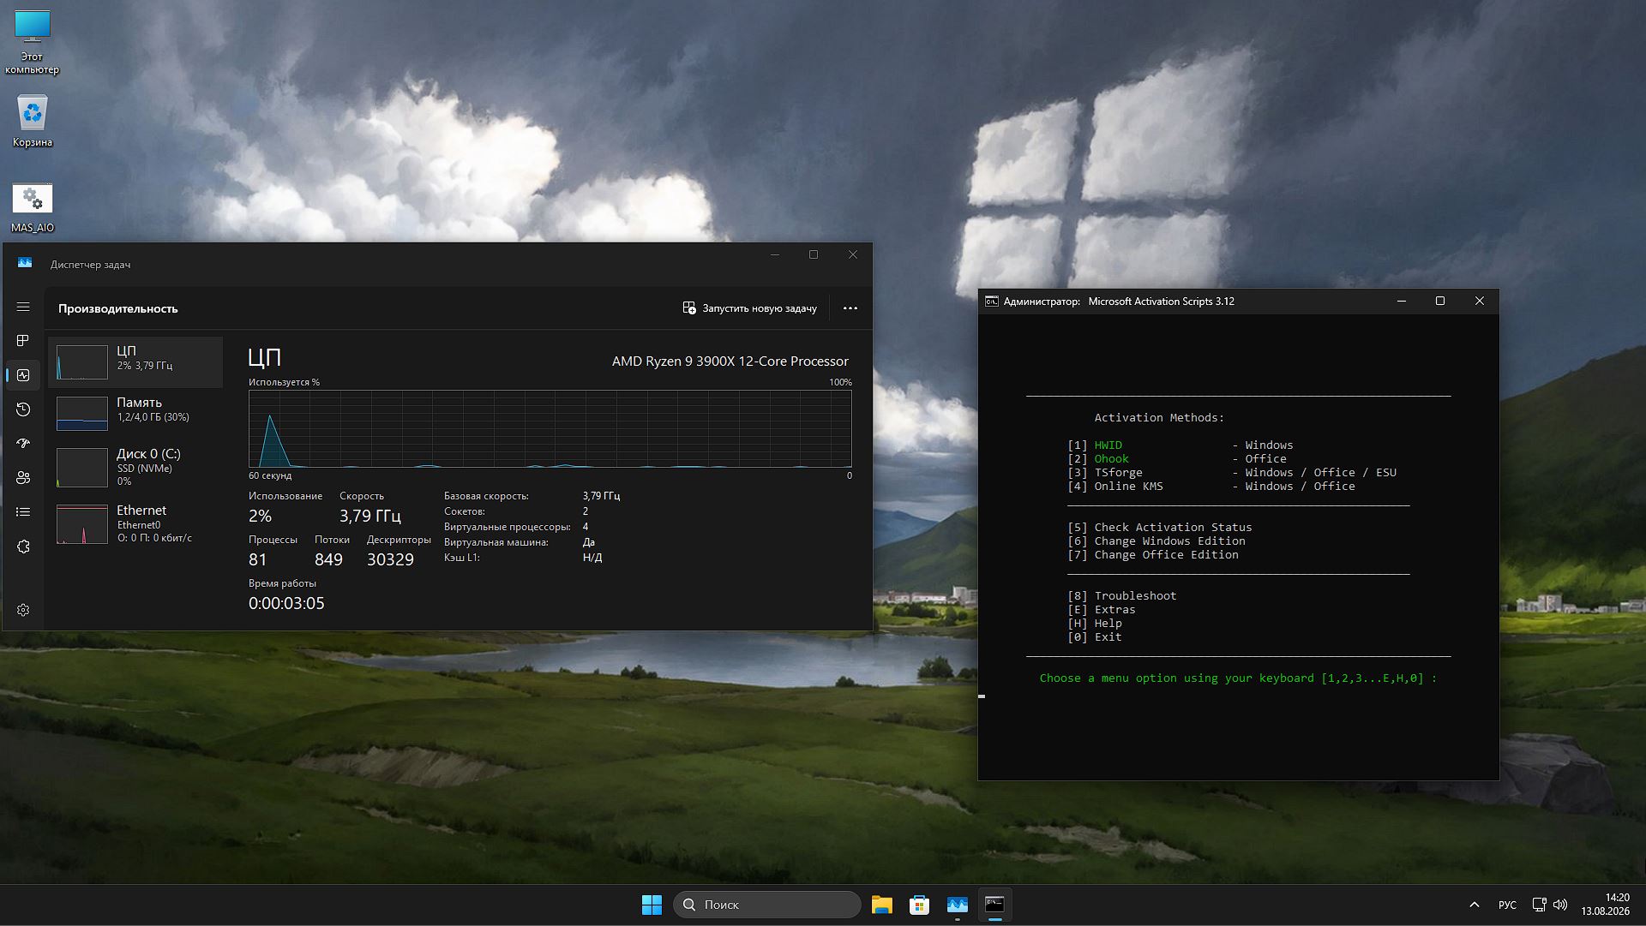Select MAS_AIO desktop script file
This screenshot has width=1646, height=926.
point(33,207)
